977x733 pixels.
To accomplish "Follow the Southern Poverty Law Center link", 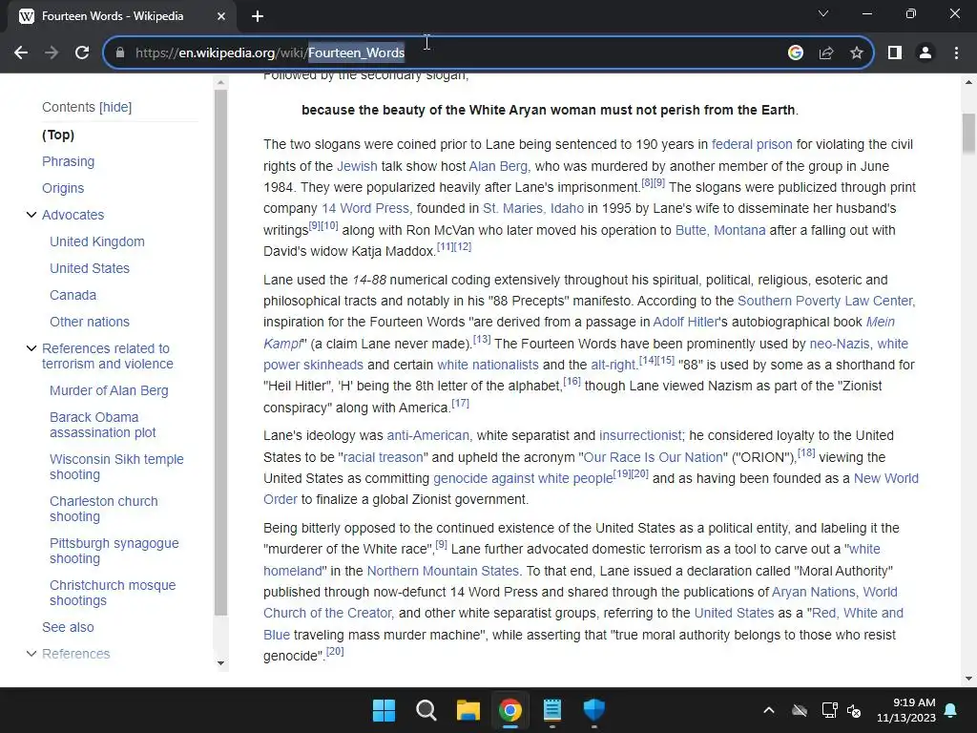I will click(x=826, y=301).
